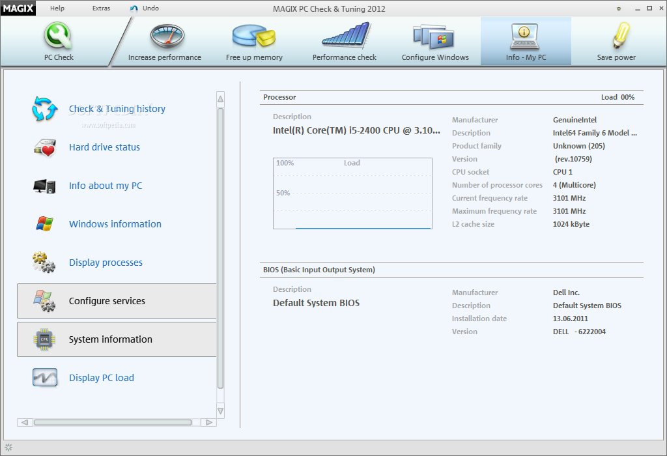
Task: Switch to the Save power tab label
Action: (x=616, y=57)
